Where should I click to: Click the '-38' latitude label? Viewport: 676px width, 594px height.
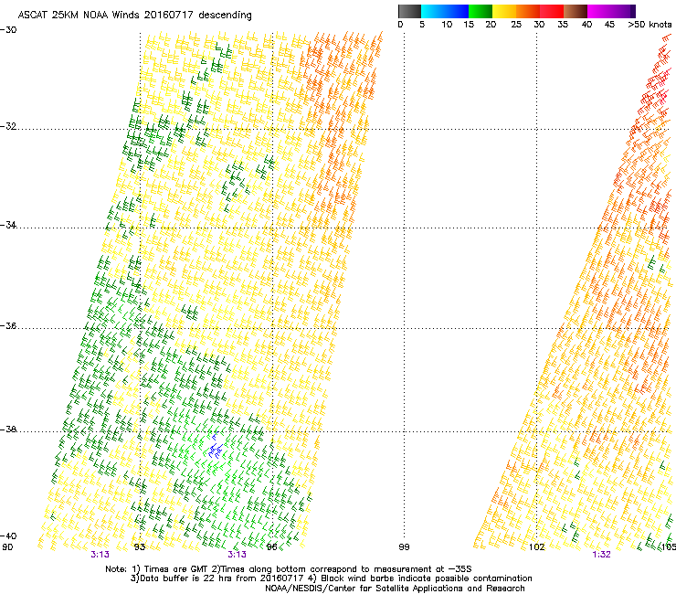click(x=8, y=430)
